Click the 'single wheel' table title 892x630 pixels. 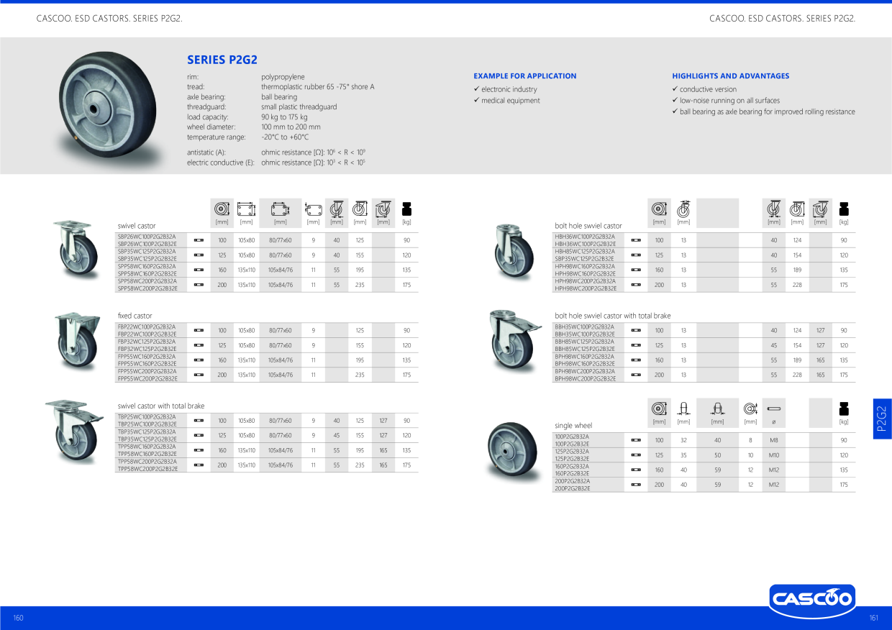click(x=573, y=426)
